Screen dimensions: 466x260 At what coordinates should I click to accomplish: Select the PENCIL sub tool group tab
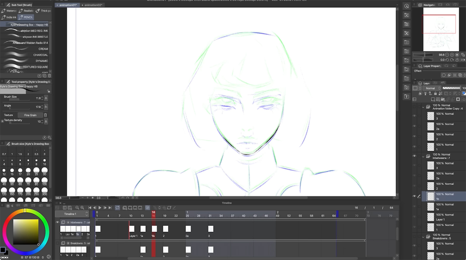[x=26, y=17]
